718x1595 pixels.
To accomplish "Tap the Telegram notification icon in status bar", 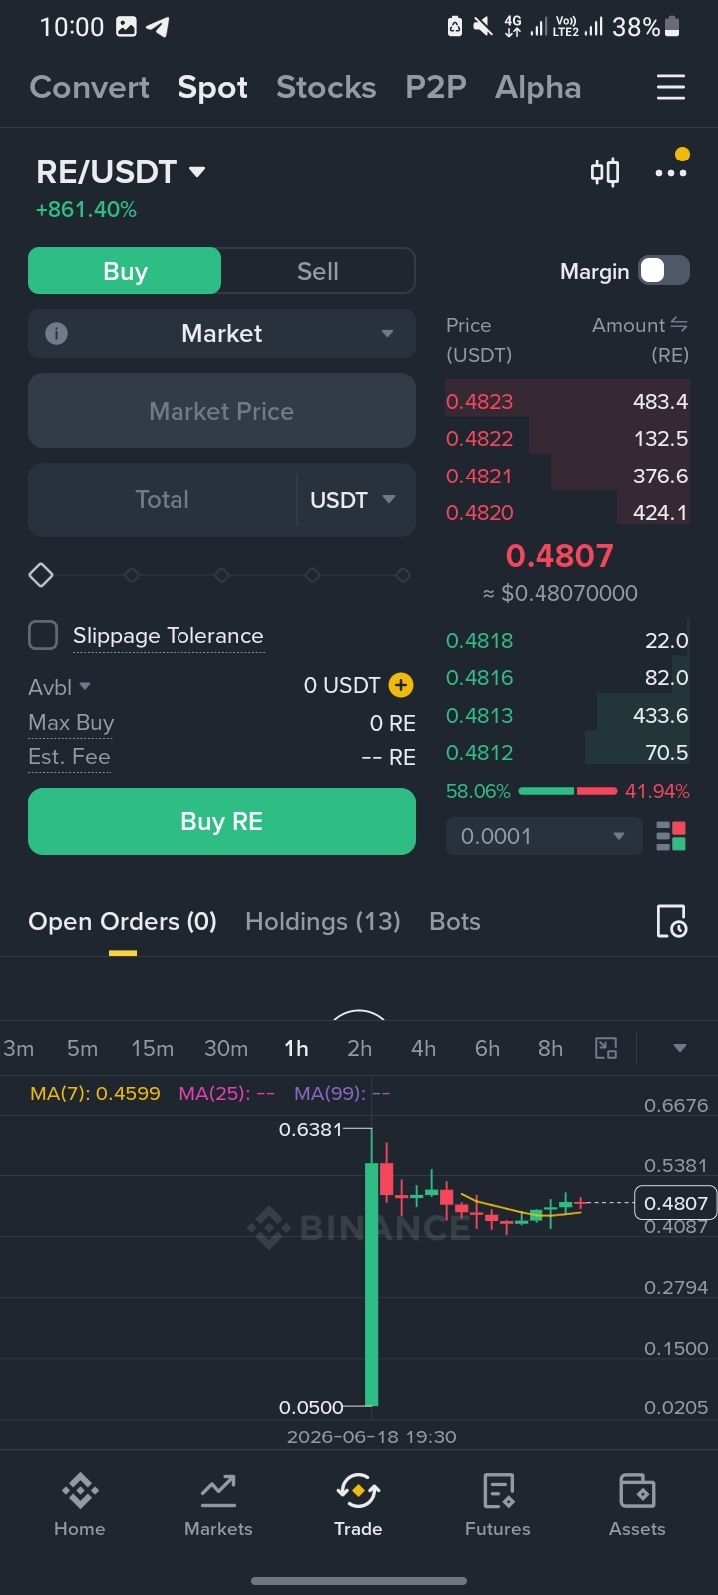I will [158, 27].
